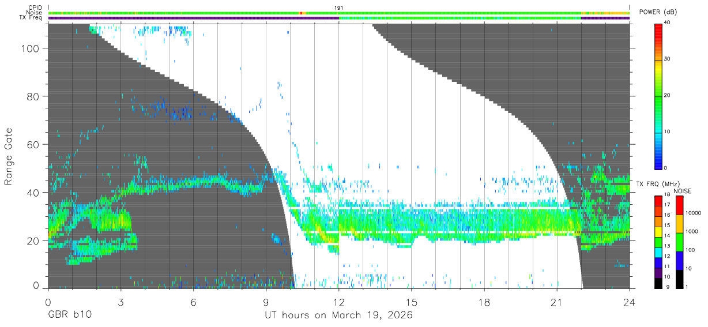Click the TX Freq color strip above the plot
708x327 pixels.
[x=339, y=18]
